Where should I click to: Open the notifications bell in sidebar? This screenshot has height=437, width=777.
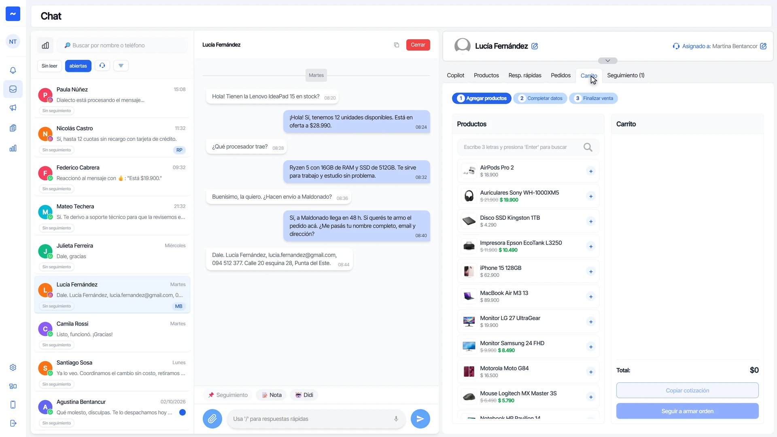[13, 70]
